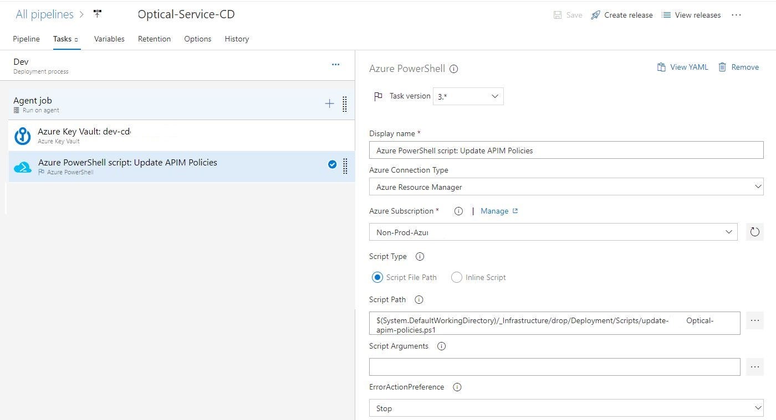The image size is (776, 420).
Task: Click the Manage link for Azure Subscription
Action: pyautogui.click(x=495, y=211)
